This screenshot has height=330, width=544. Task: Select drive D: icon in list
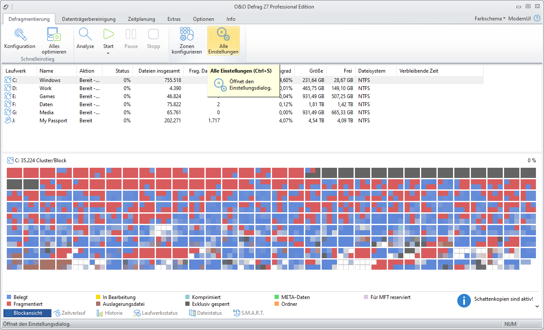coord(8,88)
